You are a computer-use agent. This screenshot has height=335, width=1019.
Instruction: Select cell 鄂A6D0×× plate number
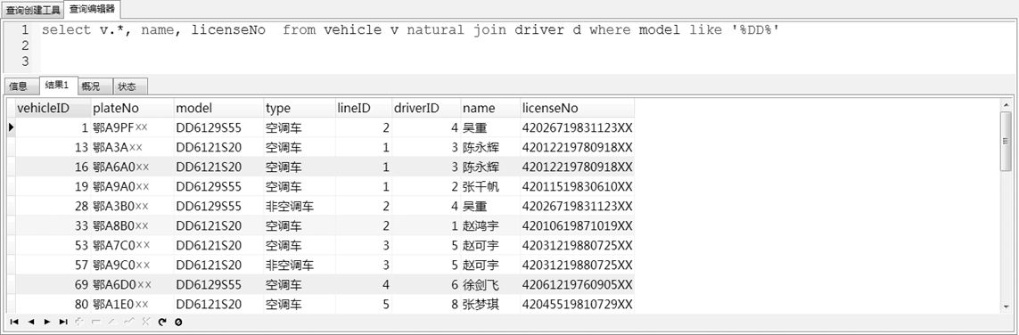[132, 284]
